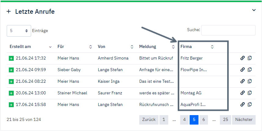Expand row dated 17.06.24 15:58
Screen dimensions: 262x131
click(11, 104)
